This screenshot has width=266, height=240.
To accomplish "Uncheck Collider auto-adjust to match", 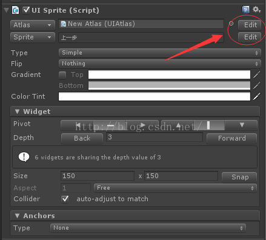I will tap(65, 199).
